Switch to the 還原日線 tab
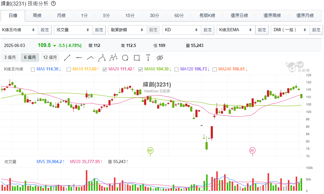This screenshot has height=194, width=324. pos(239,15)
